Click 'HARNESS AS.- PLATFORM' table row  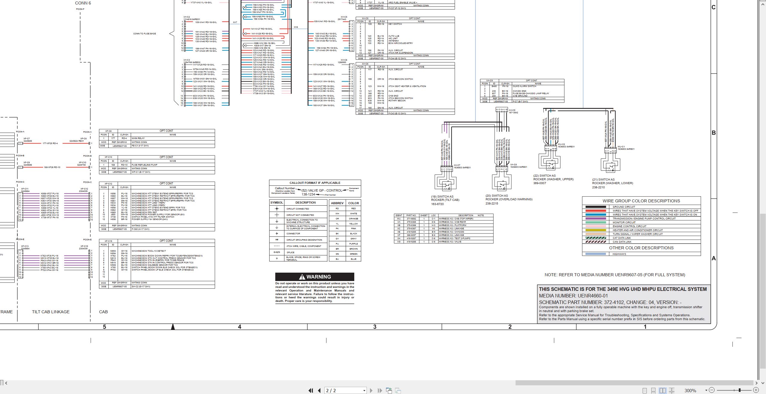(x=443, y=225)
